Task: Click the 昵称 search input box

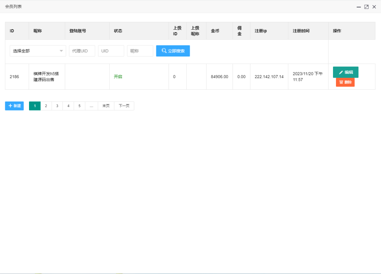Action: coord(140,51)
